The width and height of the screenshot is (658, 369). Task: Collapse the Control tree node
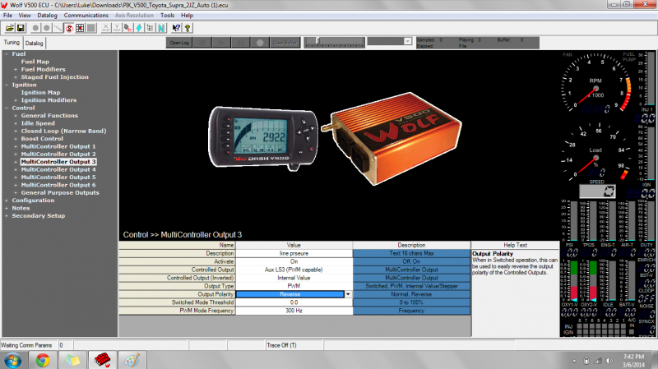click(7, 108)
